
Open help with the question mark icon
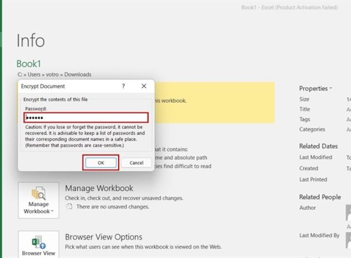tap(123, 86)
